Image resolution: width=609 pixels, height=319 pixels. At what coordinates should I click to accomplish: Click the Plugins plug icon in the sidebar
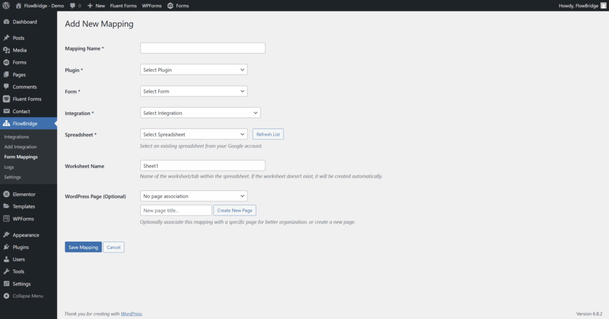click(6, 247)
